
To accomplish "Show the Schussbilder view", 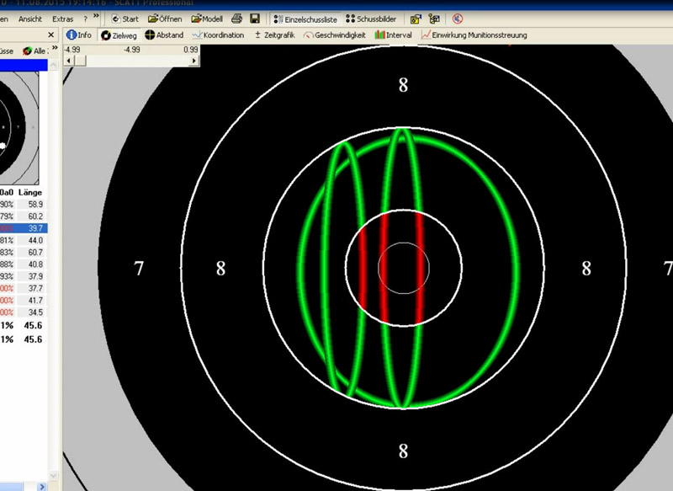I will (373, 18).
